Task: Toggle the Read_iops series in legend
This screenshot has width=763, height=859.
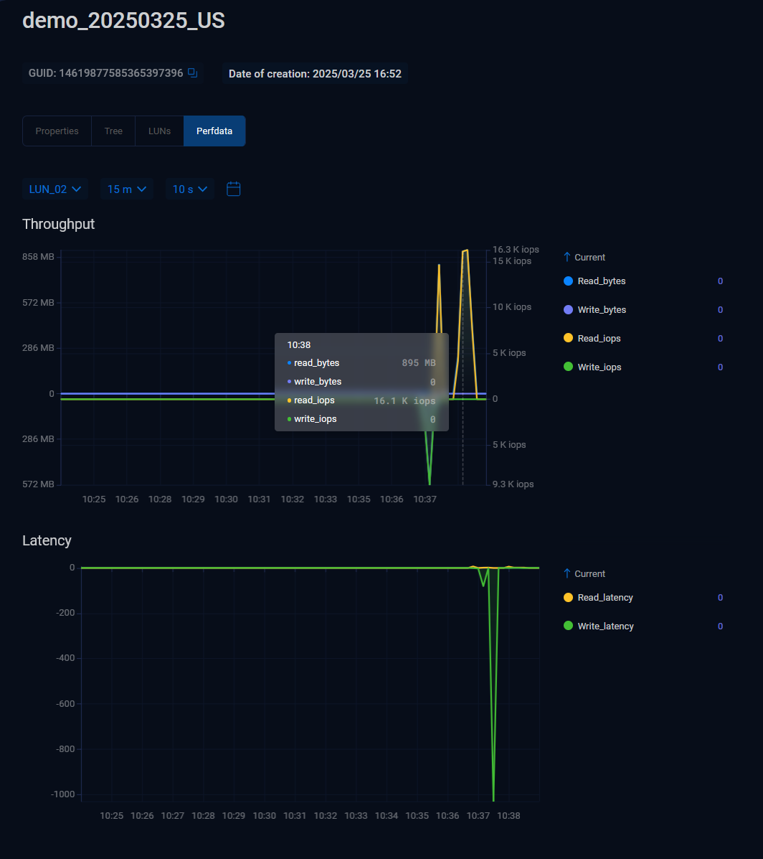Action: coord(599,339)
